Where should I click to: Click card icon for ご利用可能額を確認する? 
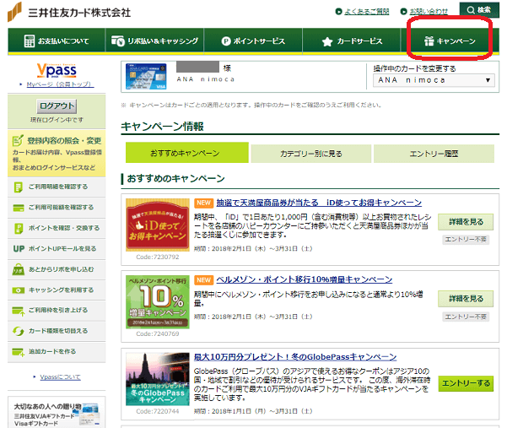pyautogui.click(x=19, y=208)
